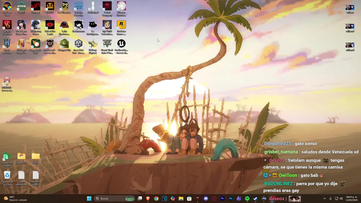361x203 pixels.
Task: Select the top william desktop file
Action: (x=350, y=9)
